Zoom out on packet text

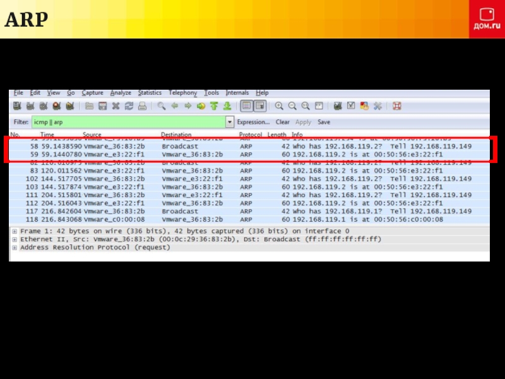coord(292,106)
